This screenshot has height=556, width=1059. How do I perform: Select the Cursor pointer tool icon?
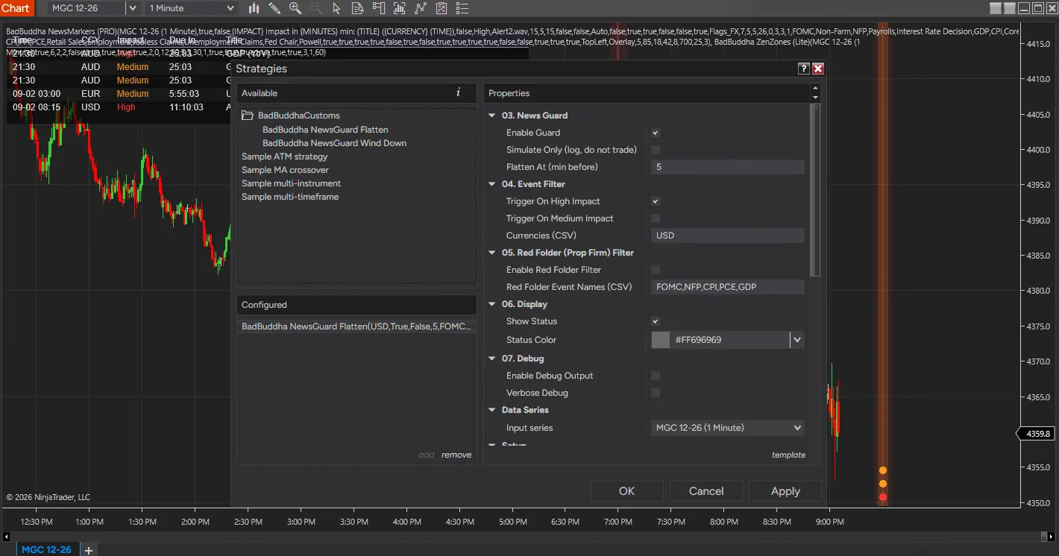coord(336,8)
